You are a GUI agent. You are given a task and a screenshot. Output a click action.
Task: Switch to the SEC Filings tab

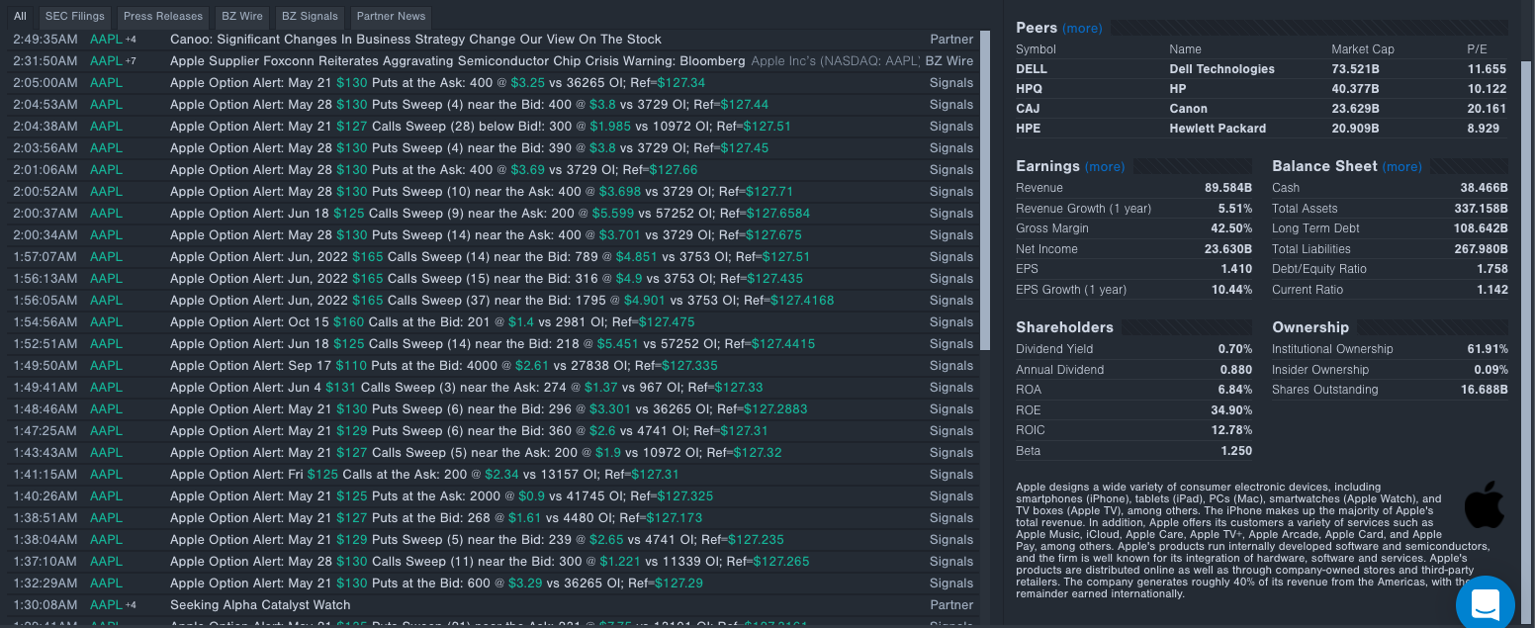pyautogui.click(x=74, y=16)
